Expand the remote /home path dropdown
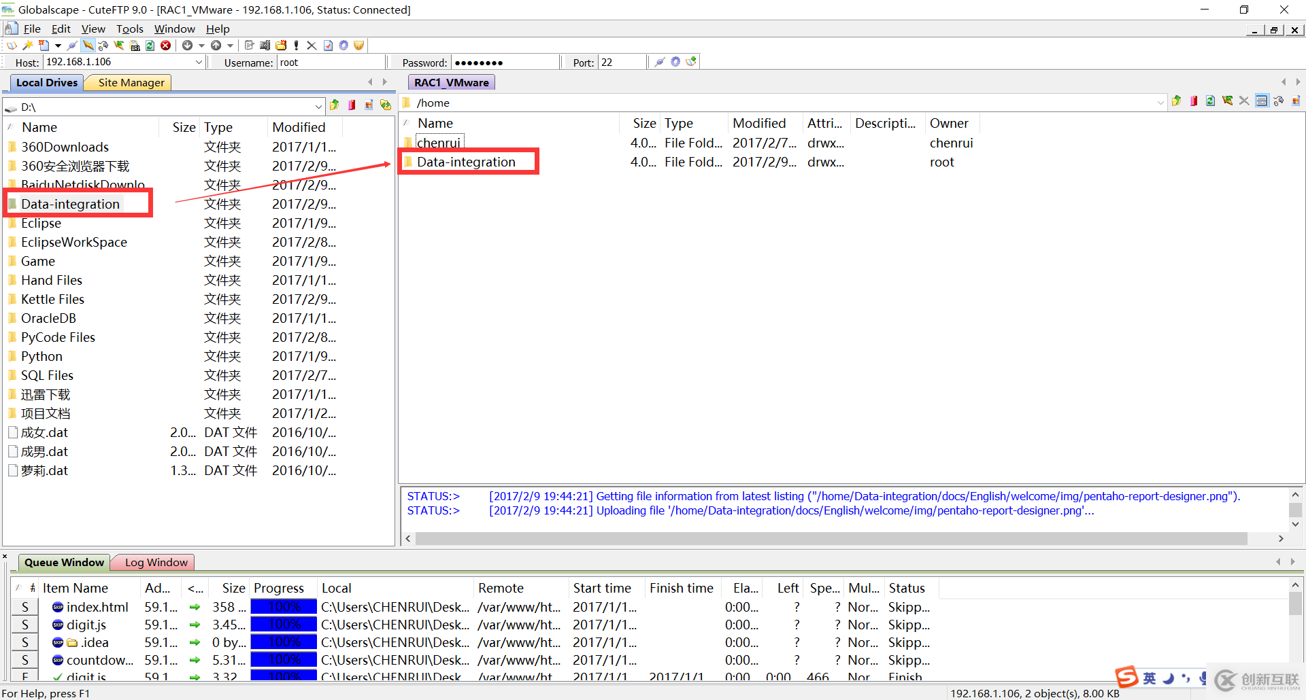 (x=1160, y=103)
